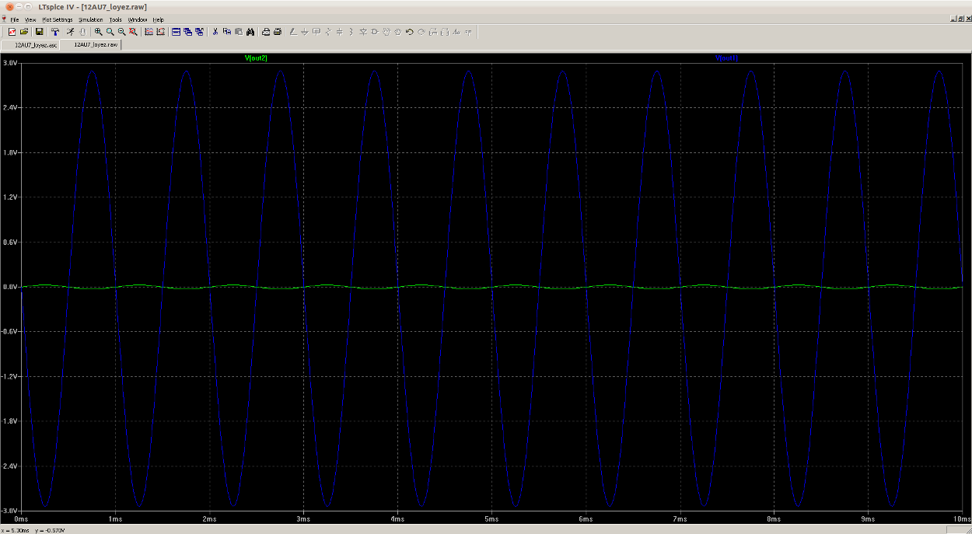This screenshot has width=972, height=534.
Task: Open Control Panel hammer icon
Action: pos(55,32)
